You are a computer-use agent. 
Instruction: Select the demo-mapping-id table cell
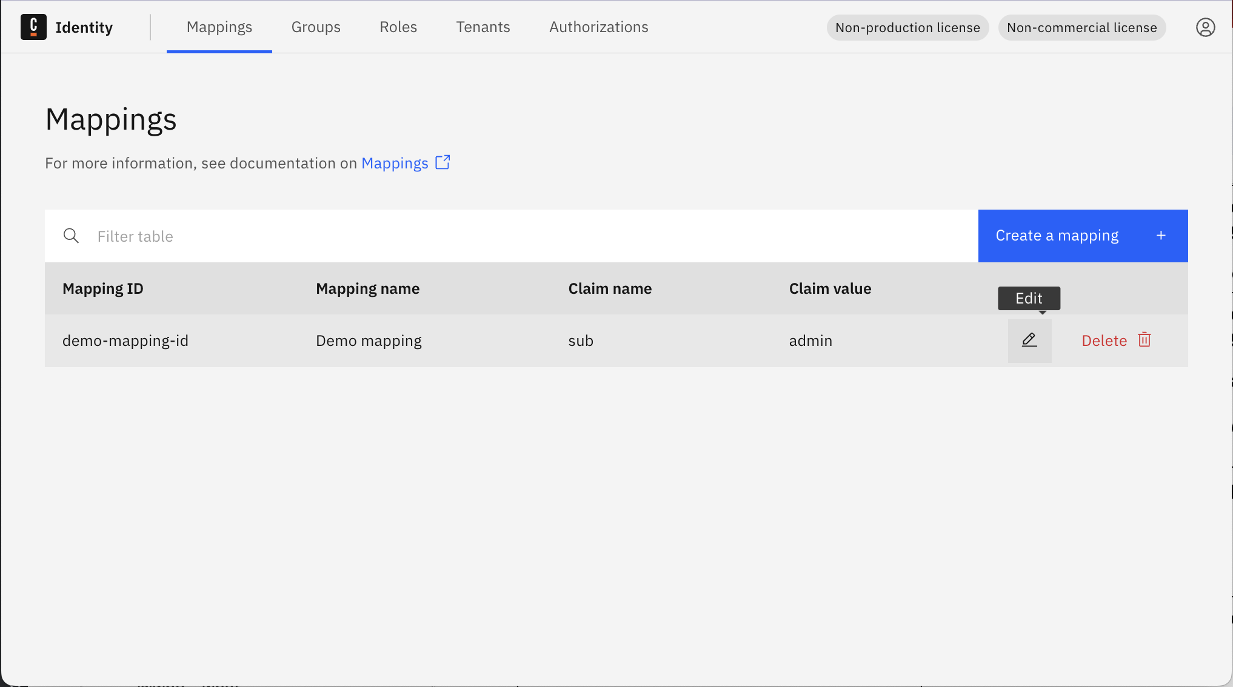click(x=125, y=340)
